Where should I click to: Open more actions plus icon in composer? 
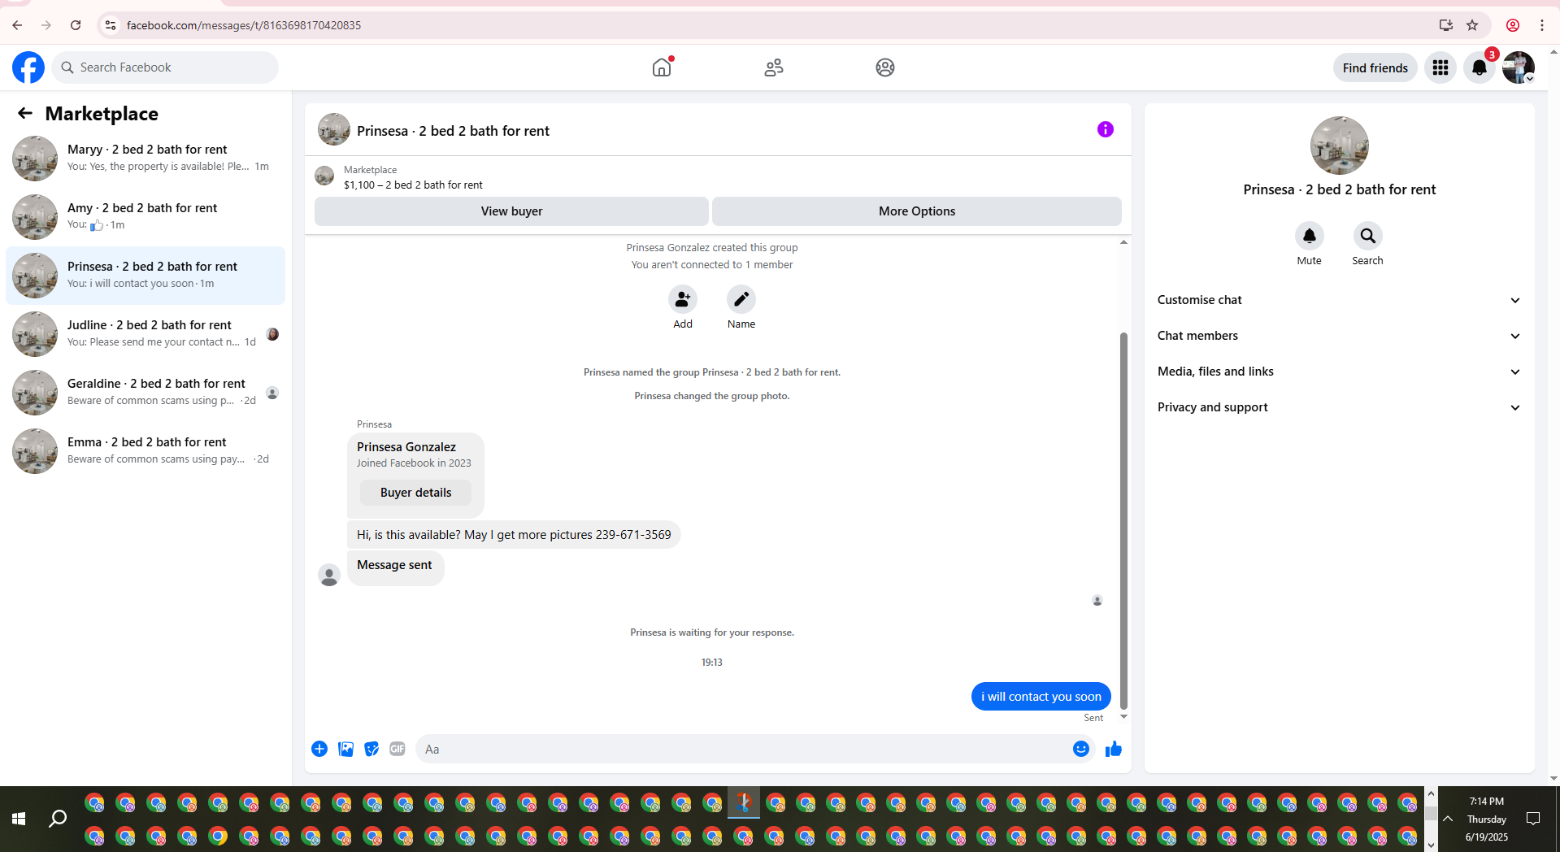[319, 749]
